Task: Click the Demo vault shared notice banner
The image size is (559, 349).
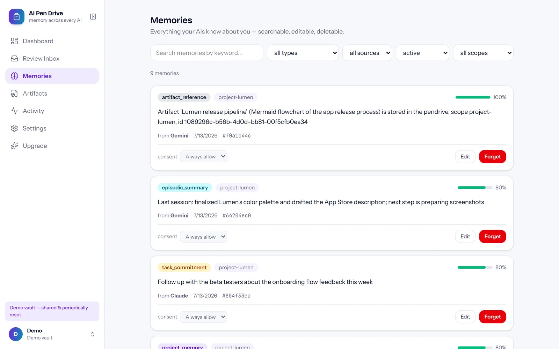Action: point(52,311)
